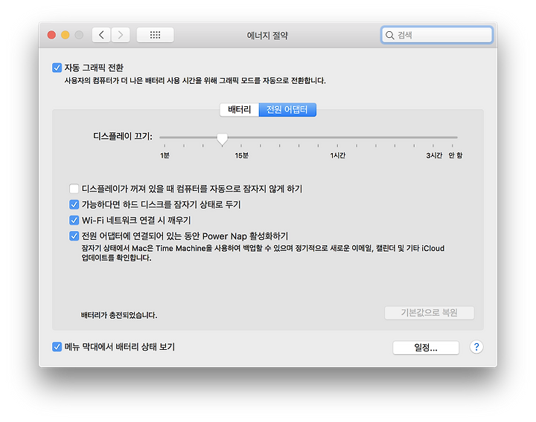Click the 배터리가 충전되었습니다. status text
Image resolution: width=536 pixels, height=422 pixels.
(x=119, y=315)
